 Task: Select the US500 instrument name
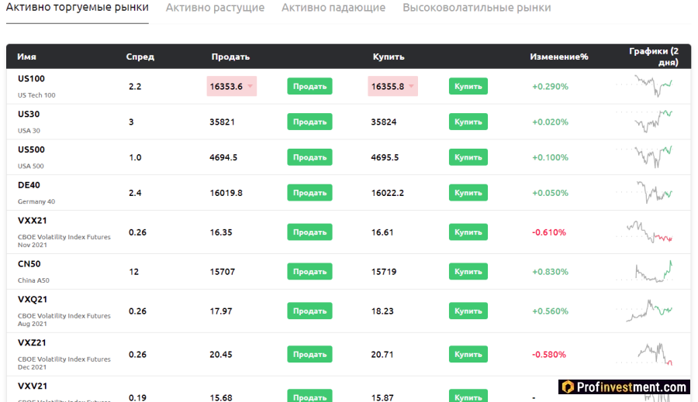[x=31, y=149]
